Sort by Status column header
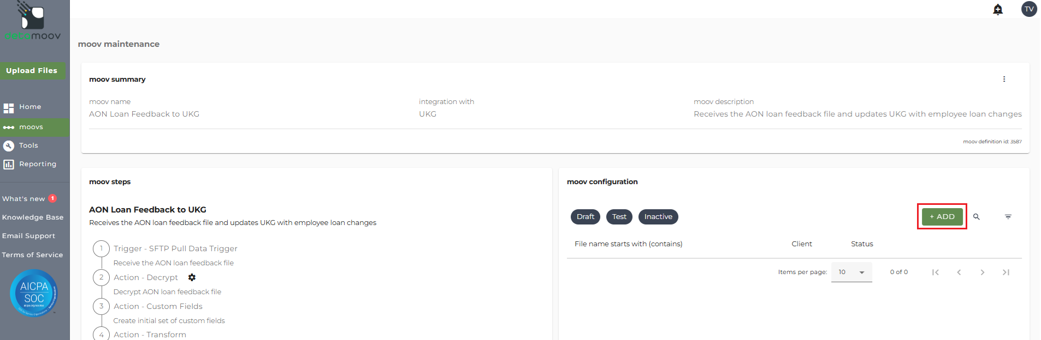The height and width of the screenshot is (340, 1041). pos(862,244)
